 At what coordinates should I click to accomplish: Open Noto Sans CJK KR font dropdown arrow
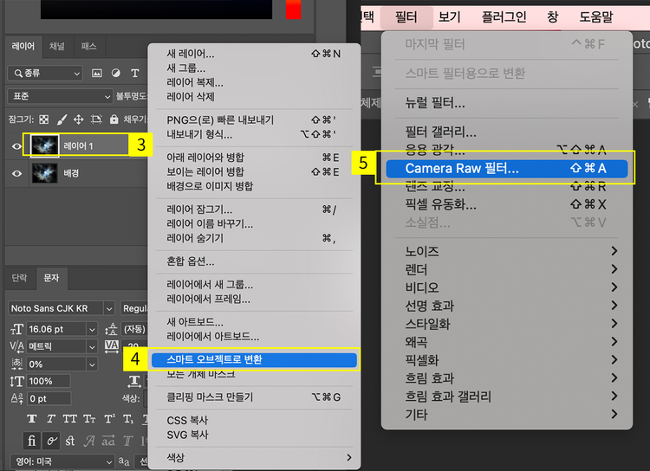click(109, 308)
